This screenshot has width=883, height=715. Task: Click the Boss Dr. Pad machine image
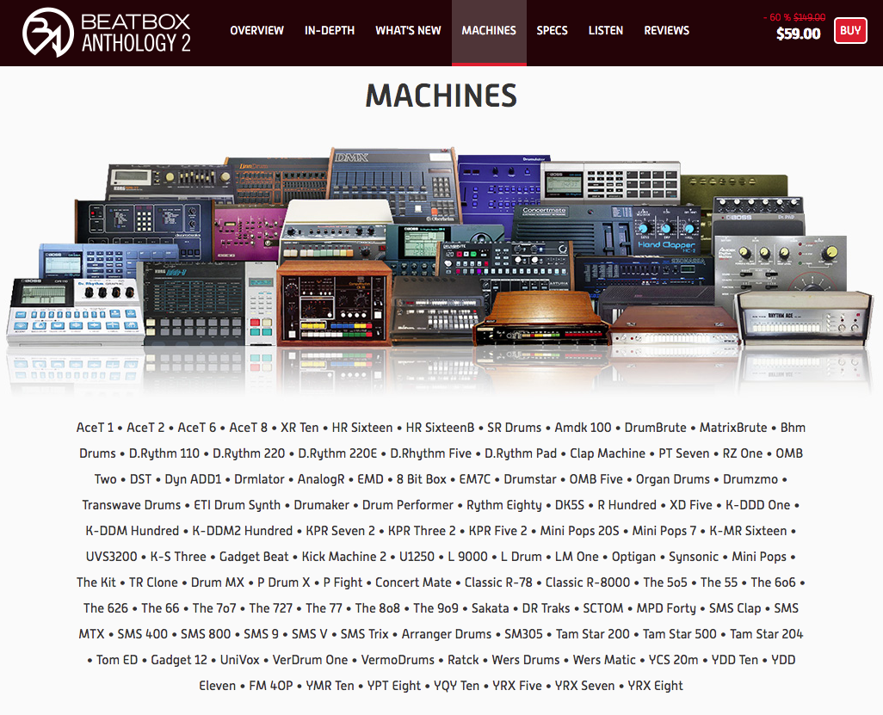coord(757,217)
